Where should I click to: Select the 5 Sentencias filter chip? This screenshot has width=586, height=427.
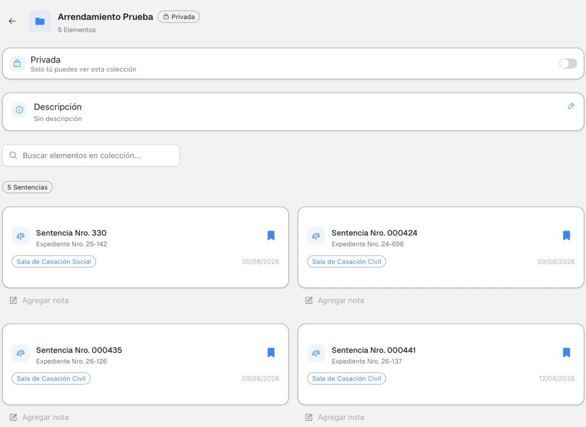click(x=28, y=187)
